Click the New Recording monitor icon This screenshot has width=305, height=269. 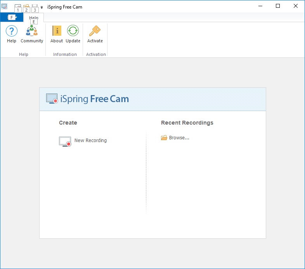(x=65, y=141)
